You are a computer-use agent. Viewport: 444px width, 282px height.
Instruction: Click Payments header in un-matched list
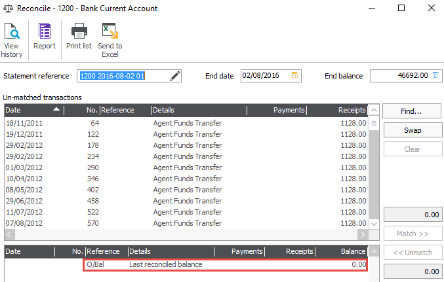[x=277, y=110]
